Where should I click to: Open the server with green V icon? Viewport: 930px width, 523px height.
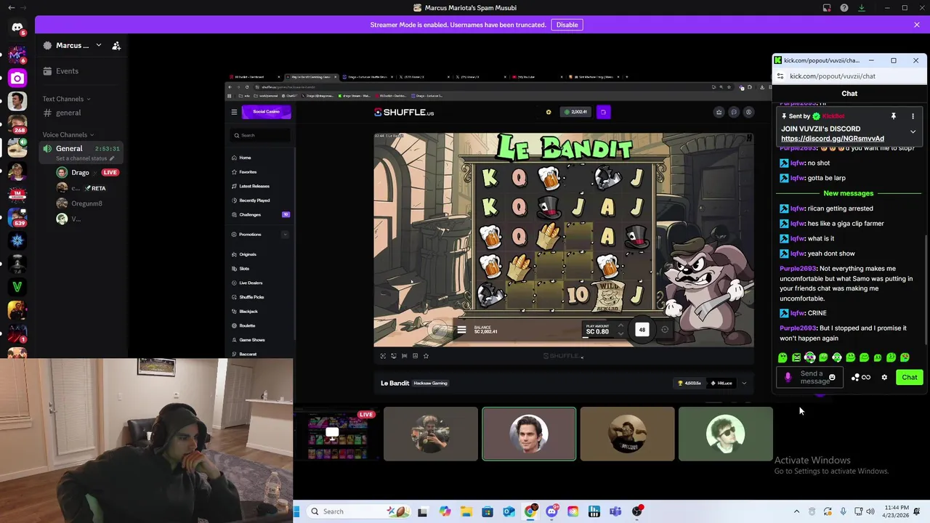pyautogui.click(x=17, y=286)
